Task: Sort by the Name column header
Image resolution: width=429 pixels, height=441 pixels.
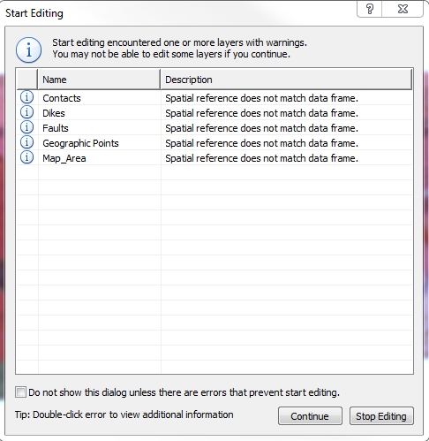Action: point(99,80)
